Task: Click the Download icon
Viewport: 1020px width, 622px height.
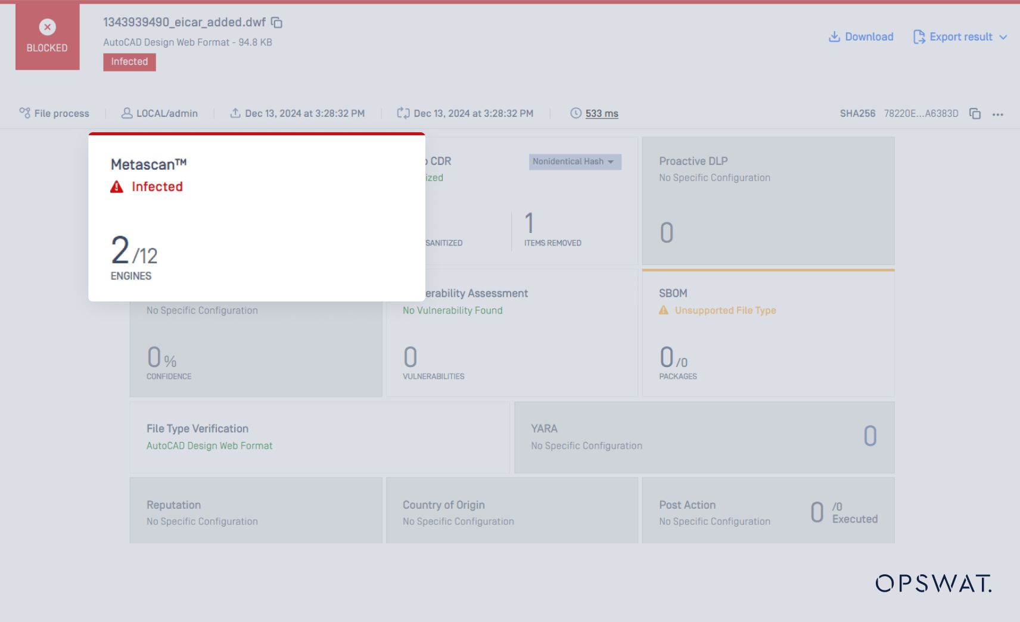Action: [x=834, y=36]
